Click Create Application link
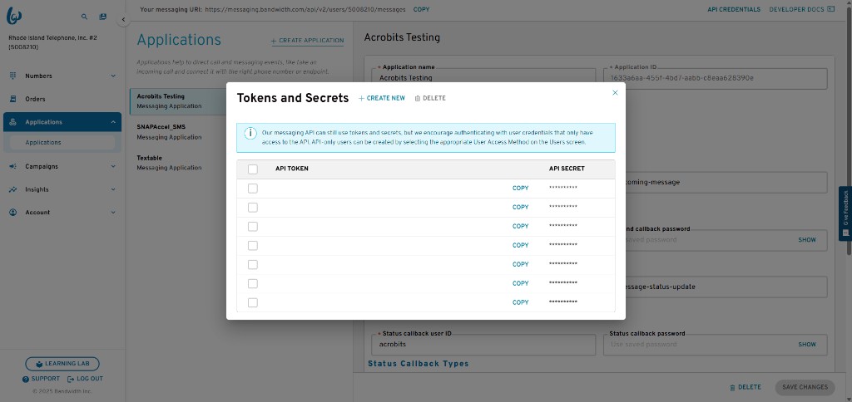This screenshot has height=402, width=852. (x=308, y=41)
